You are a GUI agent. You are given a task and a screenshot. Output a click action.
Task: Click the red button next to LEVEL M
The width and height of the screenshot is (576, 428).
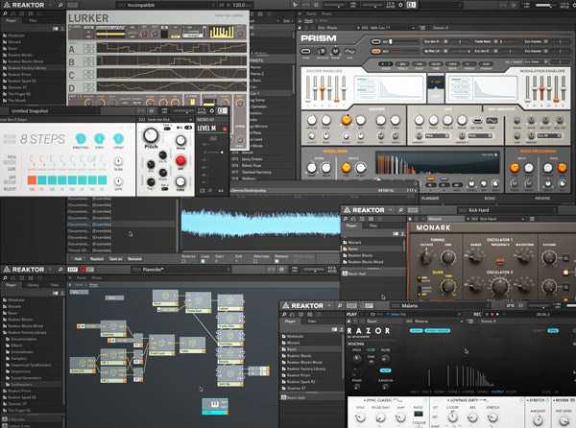pos(225,129)
